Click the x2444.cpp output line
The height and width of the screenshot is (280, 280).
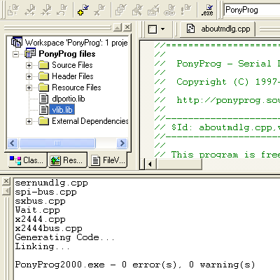(x=40, y=219)
